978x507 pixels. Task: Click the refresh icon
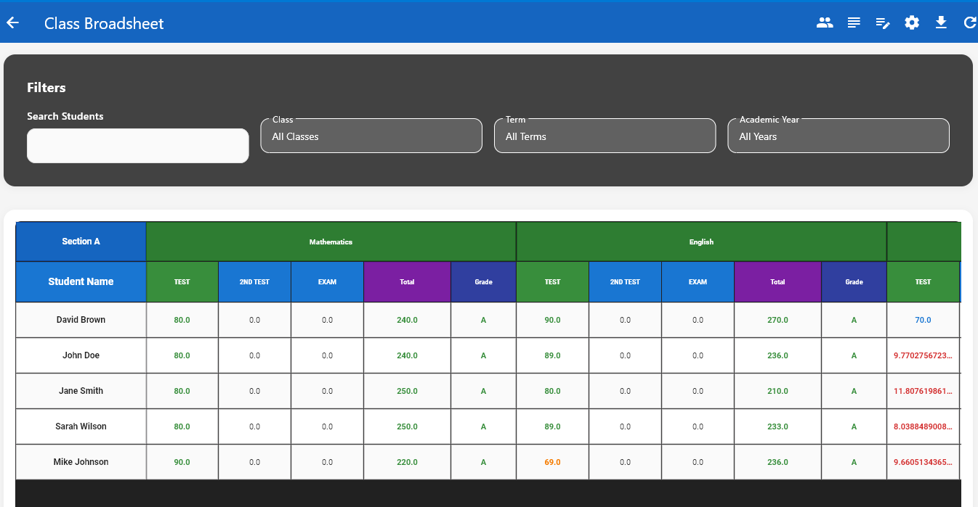click(969, 23)
